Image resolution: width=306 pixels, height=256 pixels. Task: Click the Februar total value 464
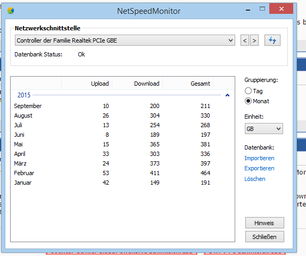(x=205, y=173)
